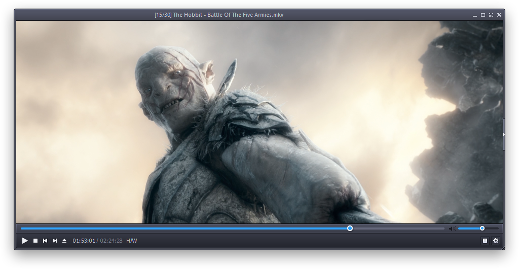Stop the video playback

pyautogui.click(x=35, y=241)
